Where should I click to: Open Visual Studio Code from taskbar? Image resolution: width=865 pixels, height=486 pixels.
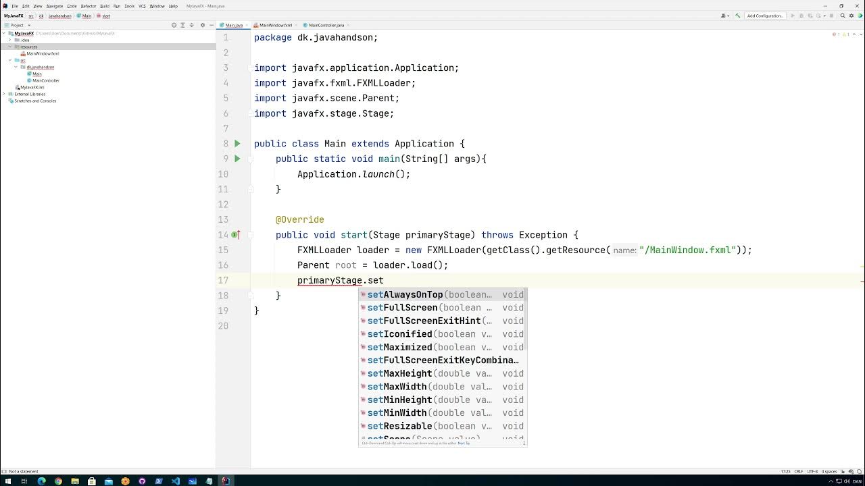pos(176,481)
